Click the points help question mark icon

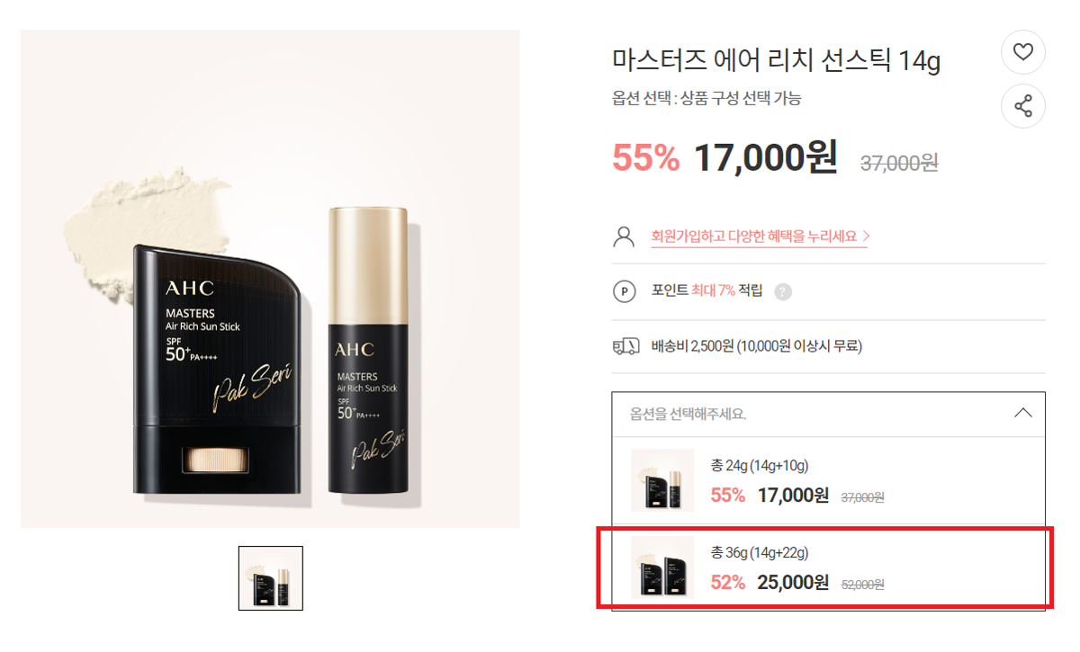coord(783,291)
